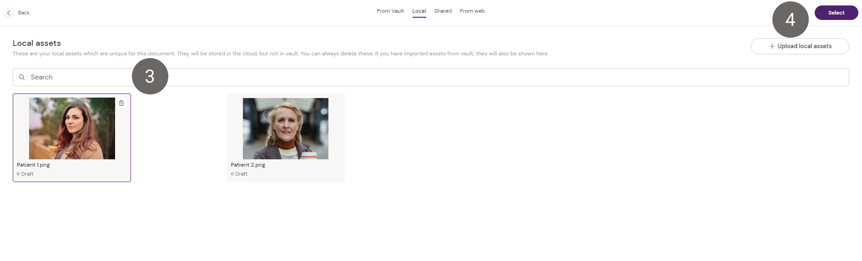The width and height of the screenshot is (862, 261).
Task: Open the Shared tab
Action: (x=443, y=11)
